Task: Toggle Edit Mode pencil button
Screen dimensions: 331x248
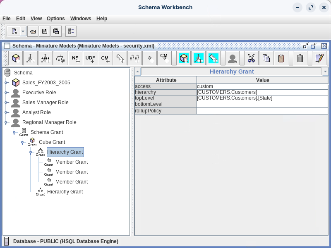Action: point(319,58)
